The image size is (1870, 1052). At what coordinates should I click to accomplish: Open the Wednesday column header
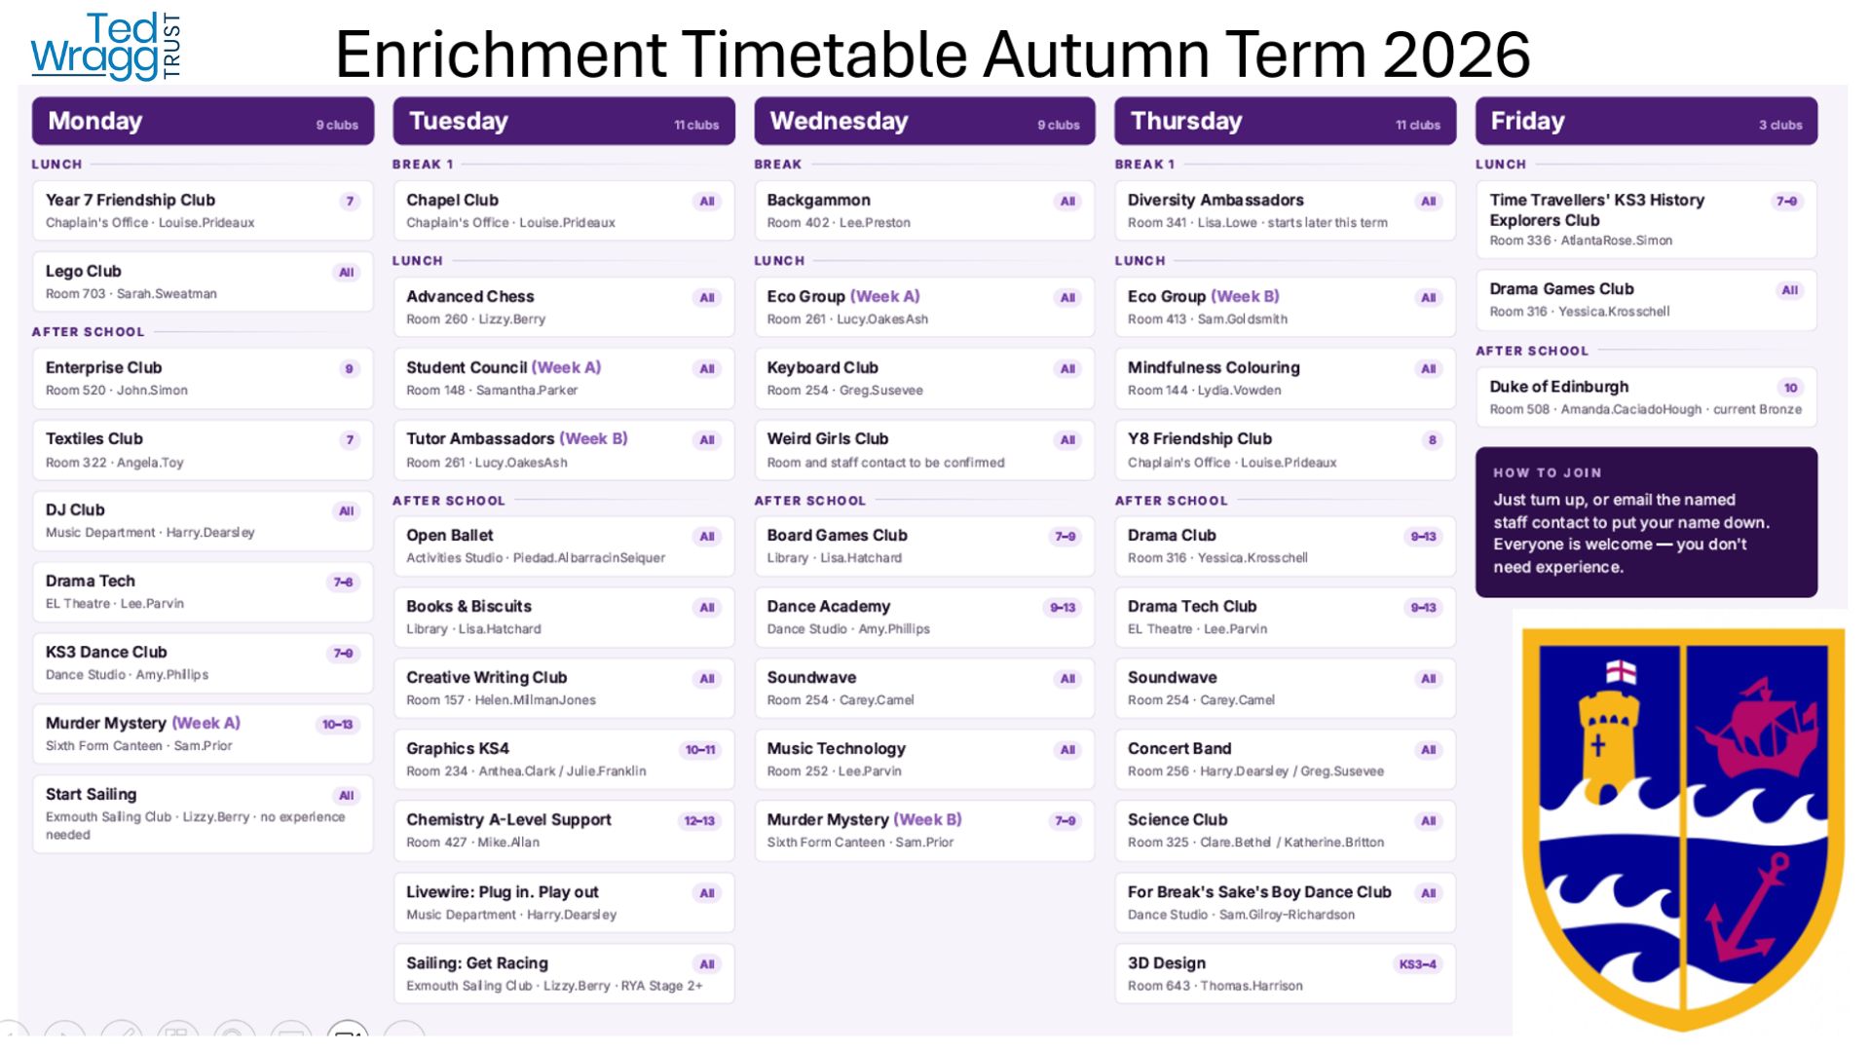pyautogui.click(x=924, y=121)
